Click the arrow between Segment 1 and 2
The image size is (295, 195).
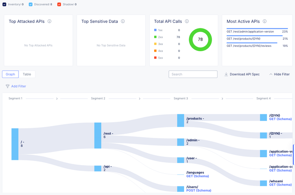tap(57, 99)
